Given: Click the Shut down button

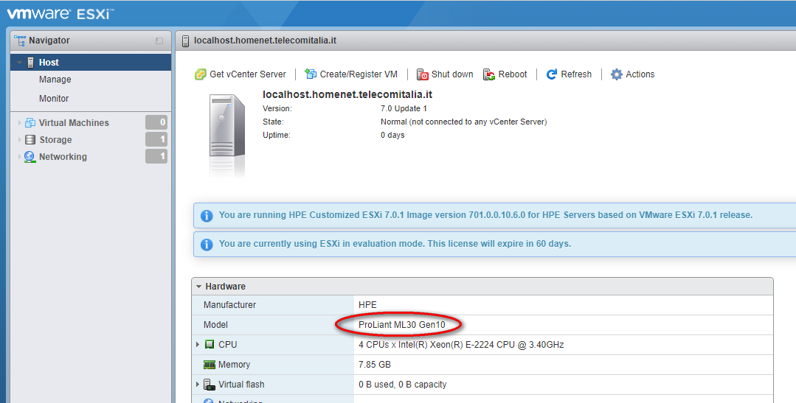Looking at the screenshot, I should 445,74.
